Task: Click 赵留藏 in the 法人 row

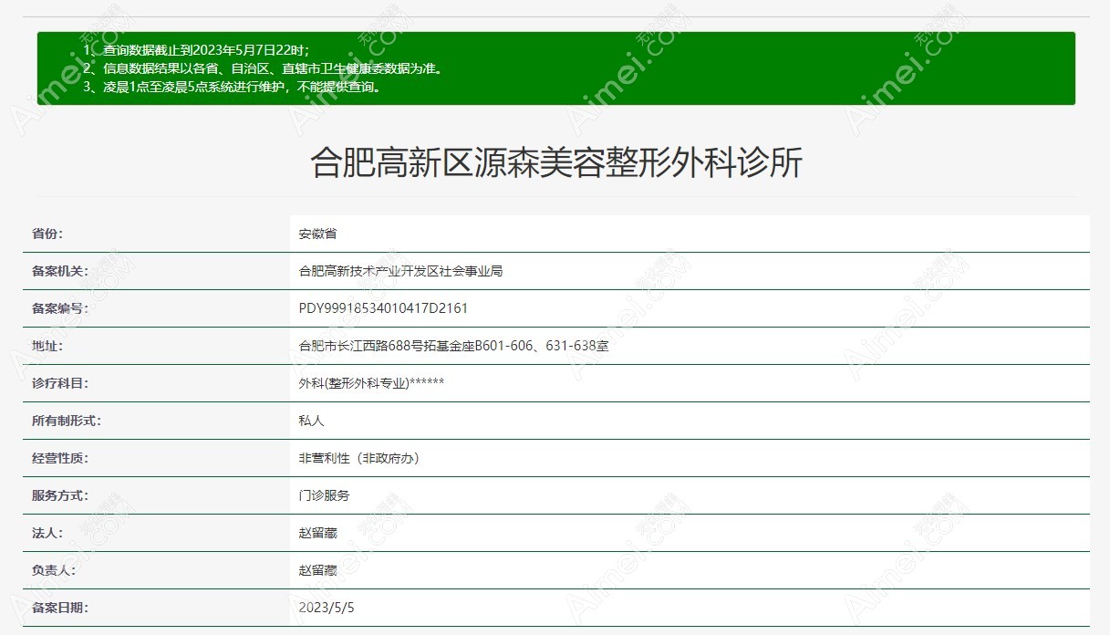Action: pos(317,533)
